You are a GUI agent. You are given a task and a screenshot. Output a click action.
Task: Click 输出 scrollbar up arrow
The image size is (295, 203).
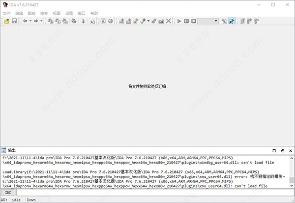[292, 158]
